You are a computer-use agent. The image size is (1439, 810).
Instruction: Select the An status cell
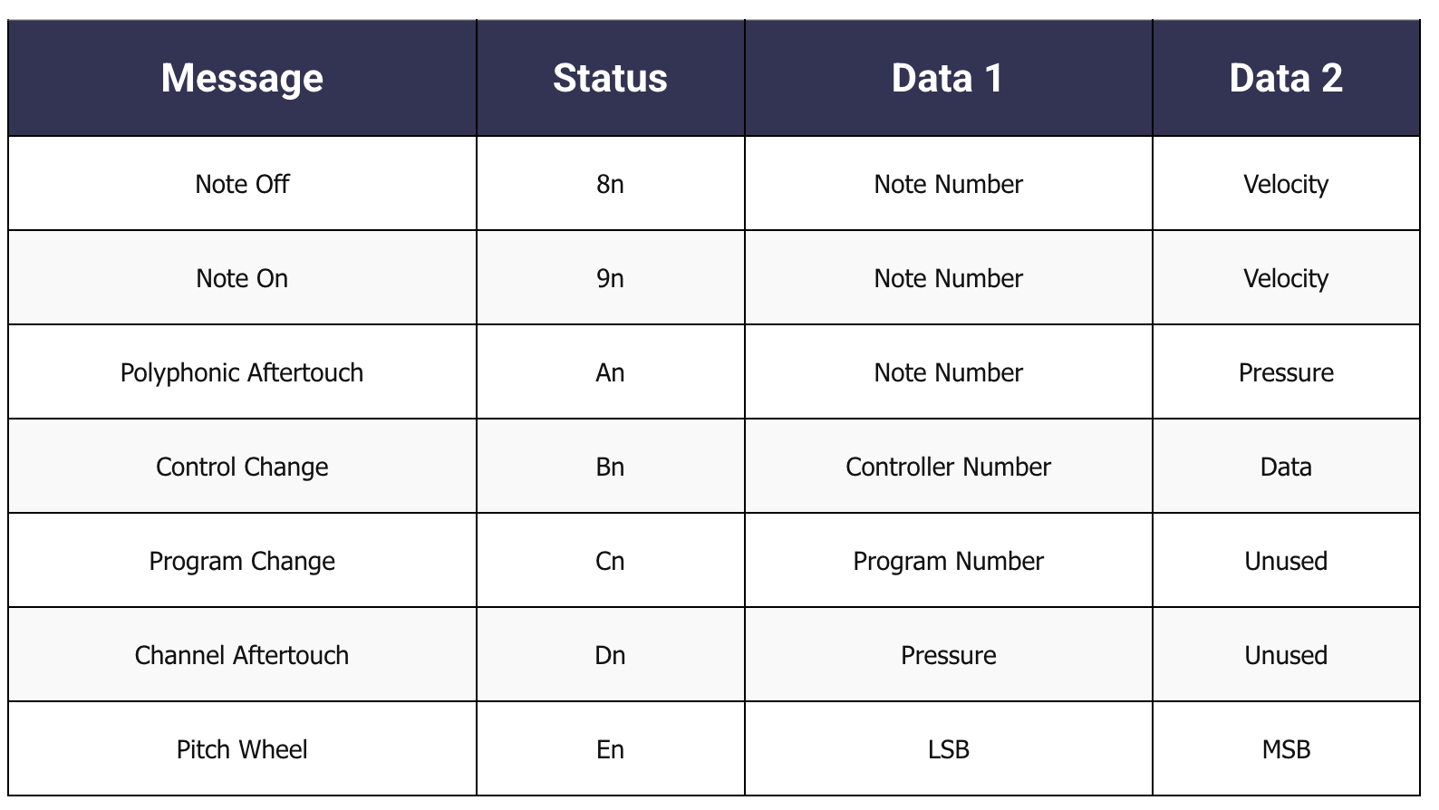click(x=611, y=372)
